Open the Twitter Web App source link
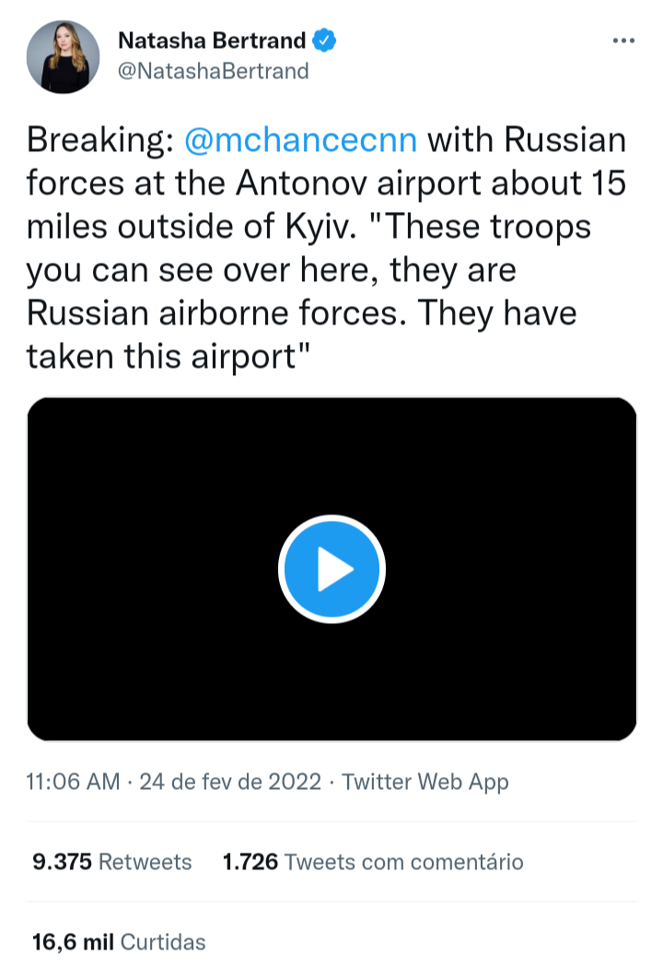 (x=425, y=782)
